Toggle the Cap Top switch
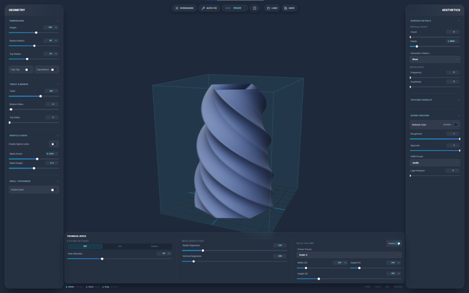This screenshot has width=469, height=293. click(x=27, y=70)
